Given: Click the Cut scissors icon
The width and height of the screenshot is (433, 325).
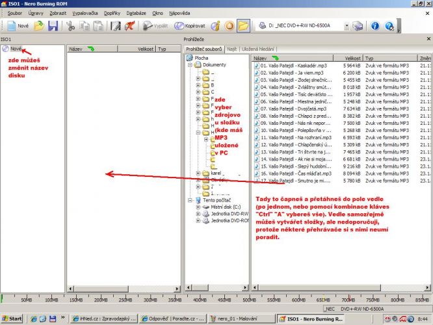Looking at the screenshot, I should 71,26.
